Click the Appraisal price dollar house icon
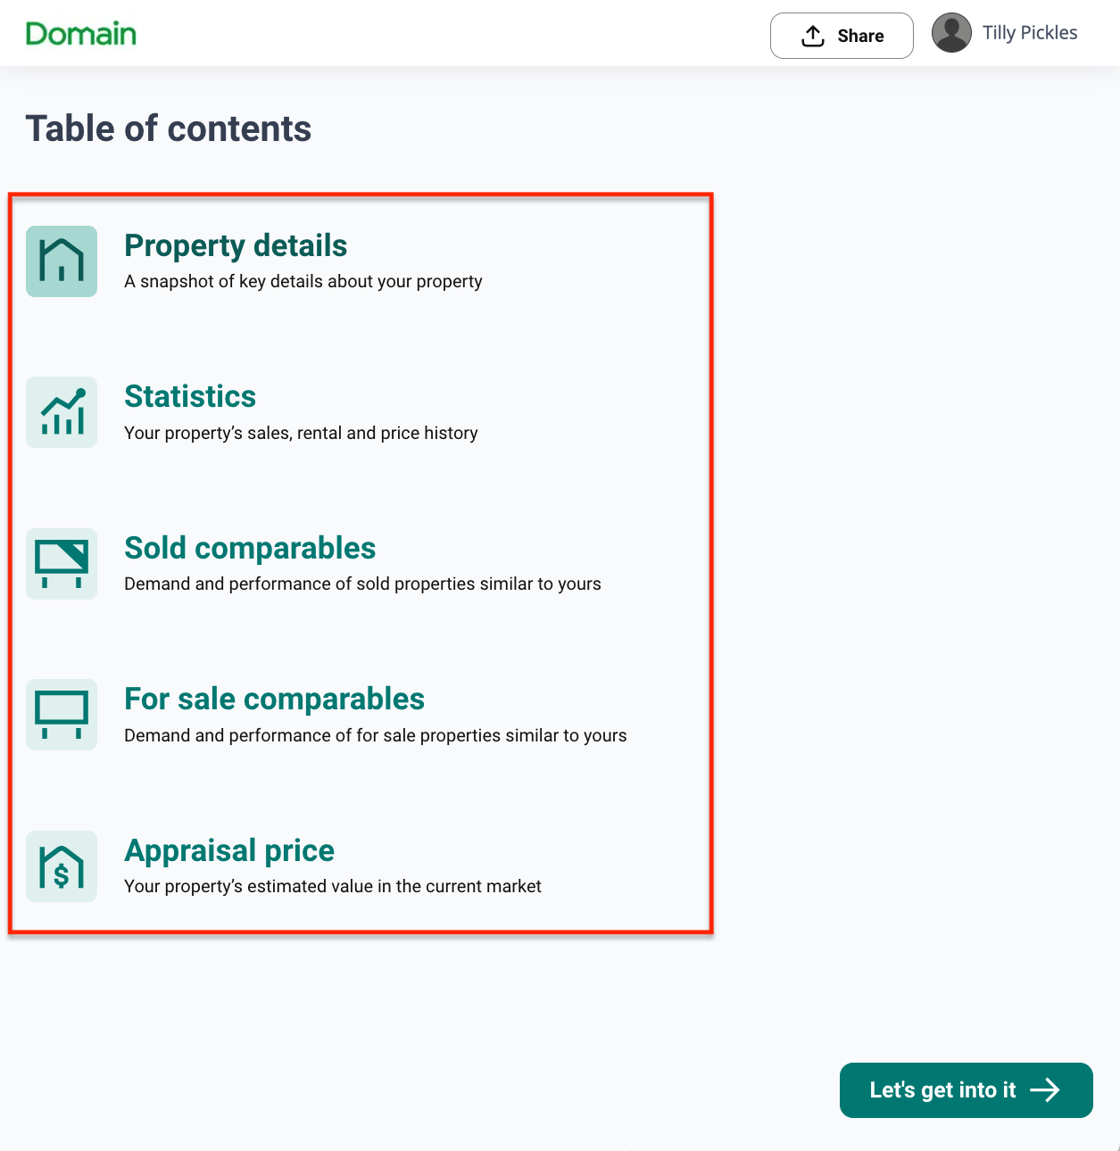 (62, 866)
